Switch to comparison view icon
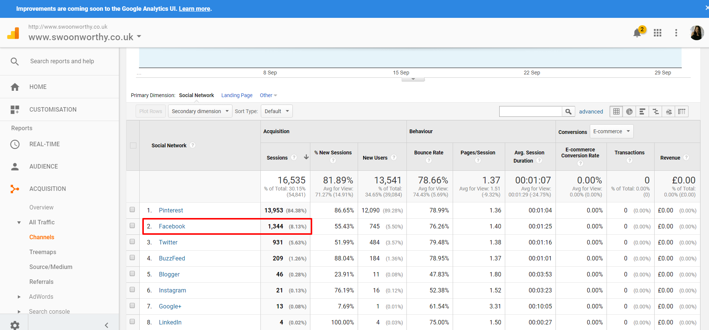The height and width of the screenshot is (330, 709). coord(656,112)
